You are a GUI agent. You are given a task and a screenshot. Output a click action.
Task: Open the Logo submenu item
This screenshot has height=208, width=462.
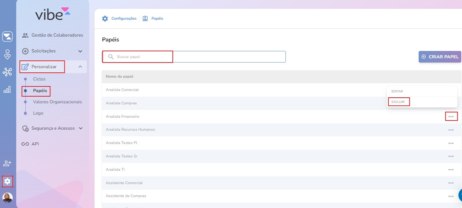38,113
